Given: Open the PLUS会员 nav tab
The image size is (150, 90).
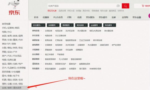Looking at the screenshot, I should 58,17.
